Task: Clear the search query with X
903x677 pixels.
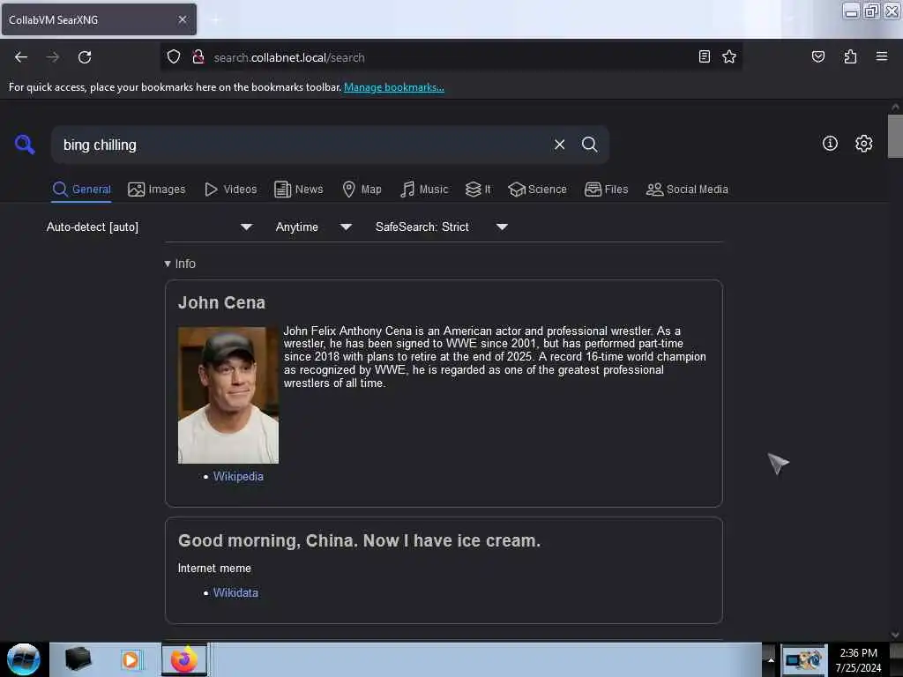Action: click(x=559, y=145)
